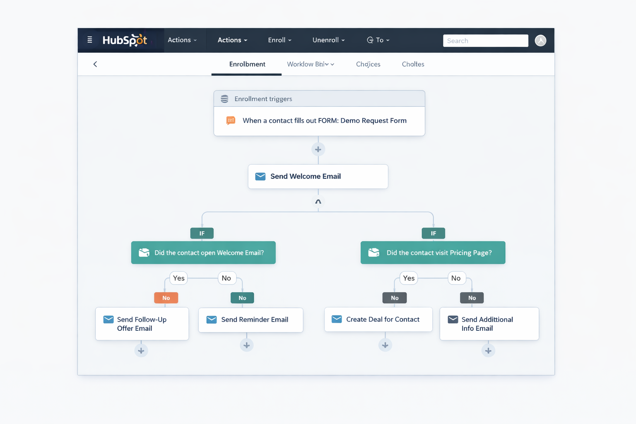This screenshot has width=636, height=424.
Task: Click plus icon below Enrollment triggers
Action: (318, 149)
